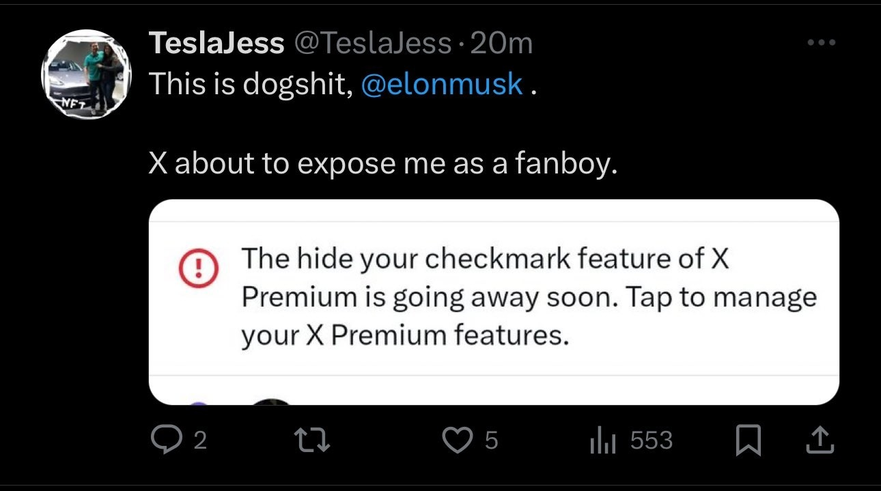Open the gray @TeslaJess handle
The width and height of the screenshot is (881, 491).
click(x=372, y=44)
